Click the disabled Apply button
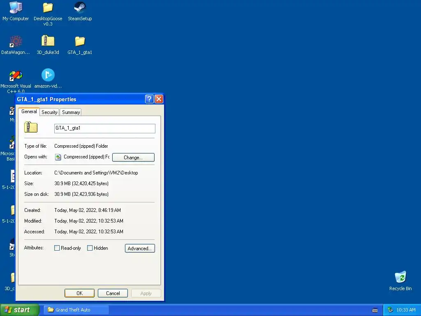The width and height of the screenshot is (421, 316). tap(146, 293)
